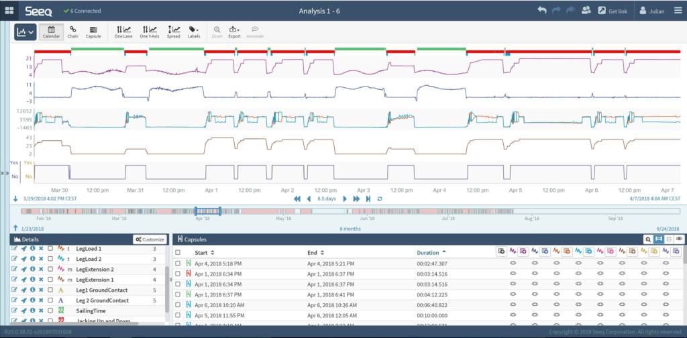
Task: Click the One Y-Axis toolbar icon
Action: tap(150, 32)
